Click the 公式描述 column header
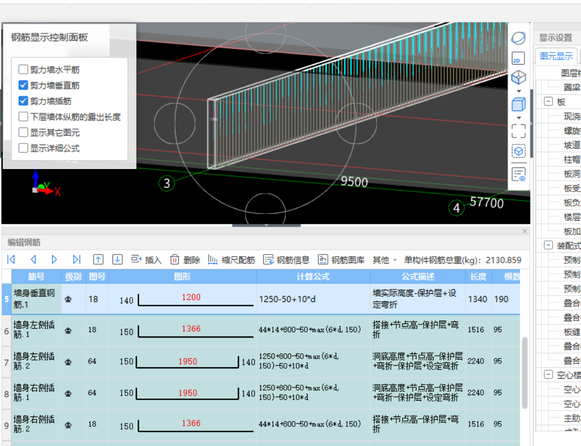The image size is (581, 446). click(418, 276)
